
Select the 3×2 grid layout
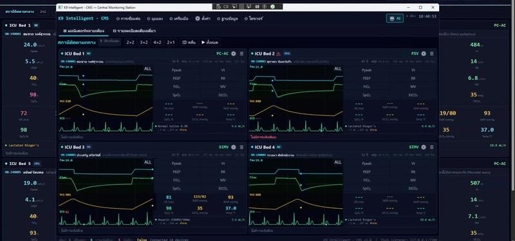pyautogui.click(x=144, y=43)
